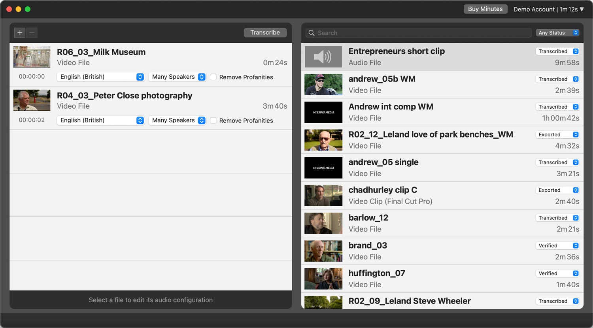Image resolution: width=593 pixels, height=328 pixels.
Task: Open the language dropdown for Milk Museum
Action: click(100, 77)
